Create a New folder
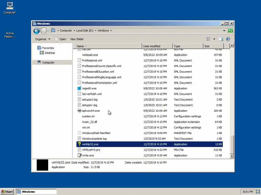 [77, 39]
